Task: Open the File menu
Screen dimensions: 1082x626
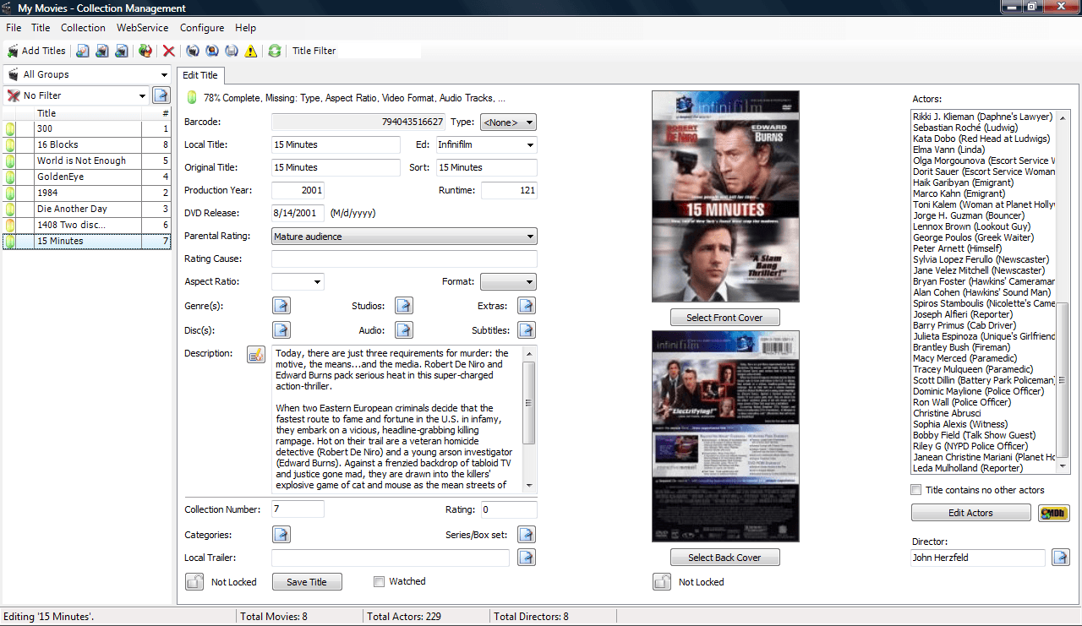Action: pyautogui.click(x=14, y=28)
